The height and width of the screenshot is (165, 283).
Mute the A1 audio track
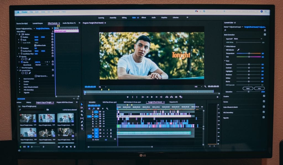tap(104, 130)
